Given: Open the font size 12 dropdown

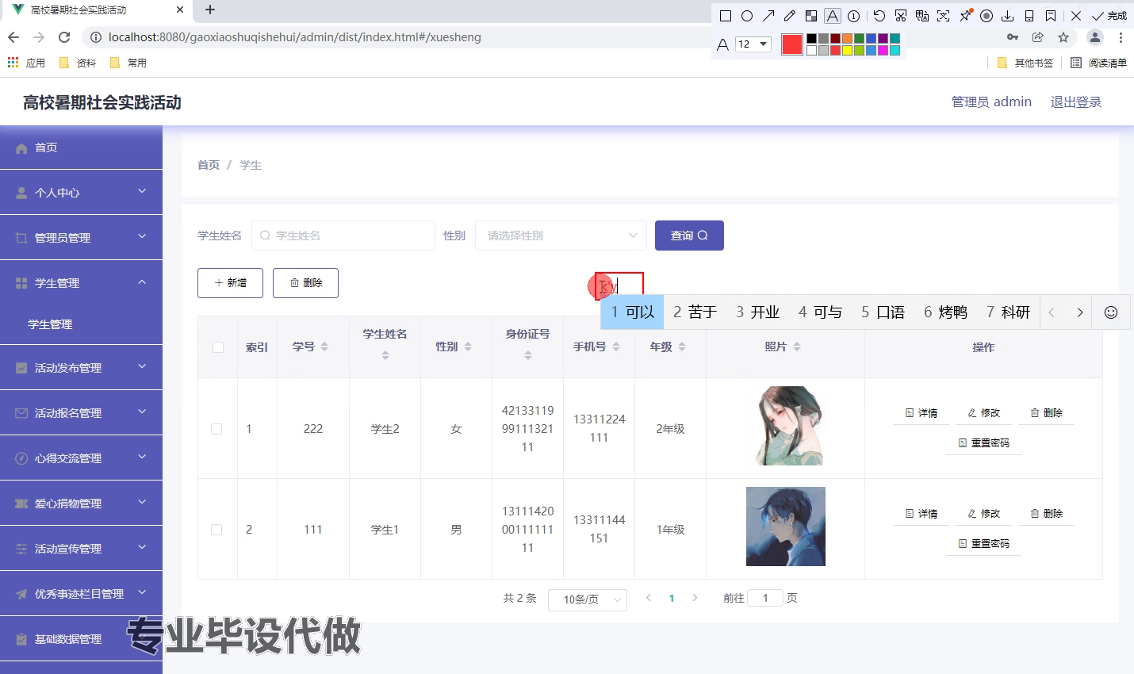Looking at the screenshot, I should point(753,44).
